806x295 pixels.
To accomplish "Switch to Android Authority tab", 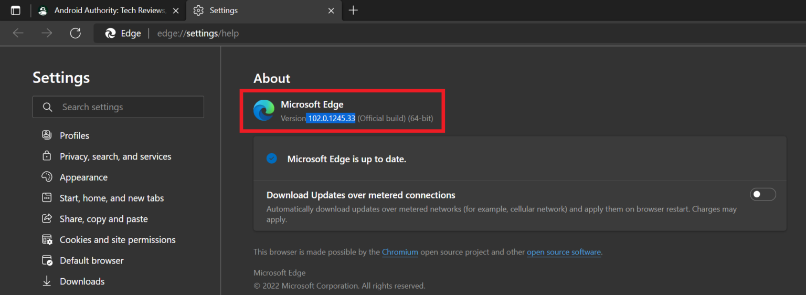I will click(109, 10).
